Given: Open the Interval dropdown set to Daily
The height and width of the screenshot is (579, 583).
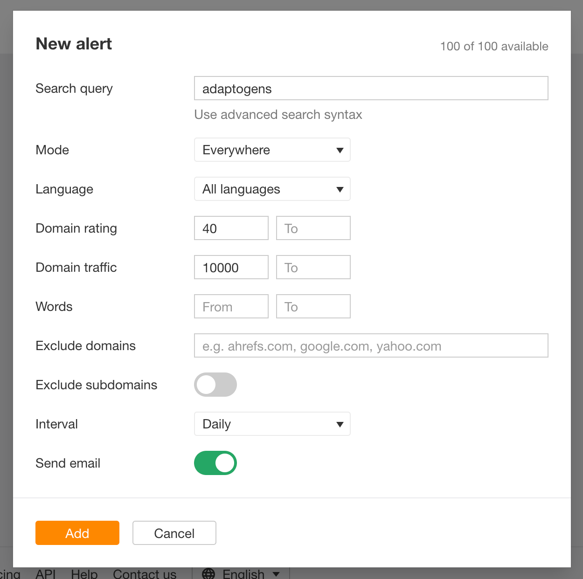Looking at the screenshot, I should (272, 424).
